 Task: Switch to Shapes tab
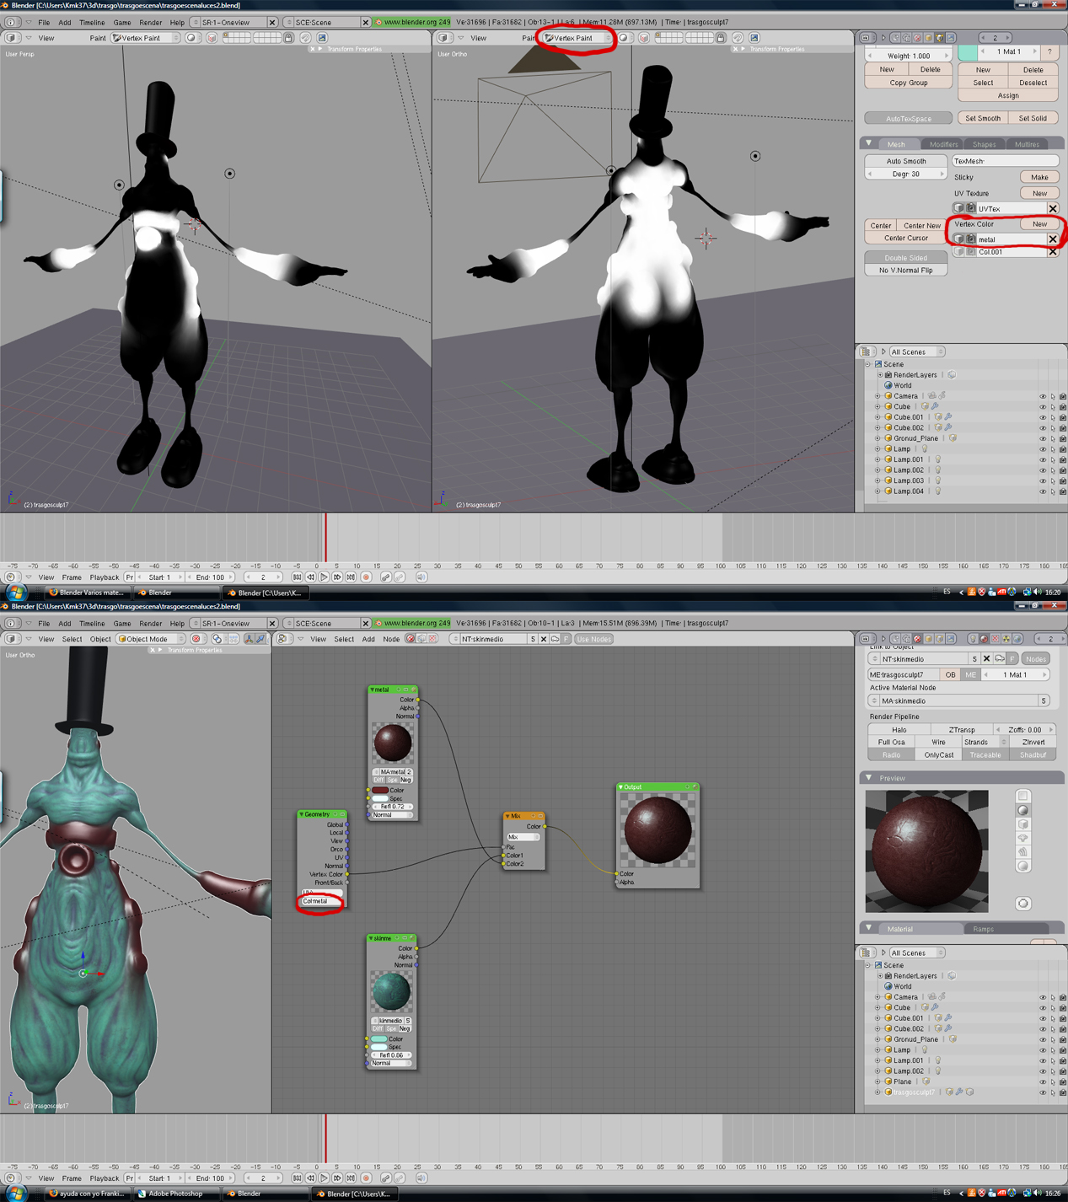(x=984, y=144)
